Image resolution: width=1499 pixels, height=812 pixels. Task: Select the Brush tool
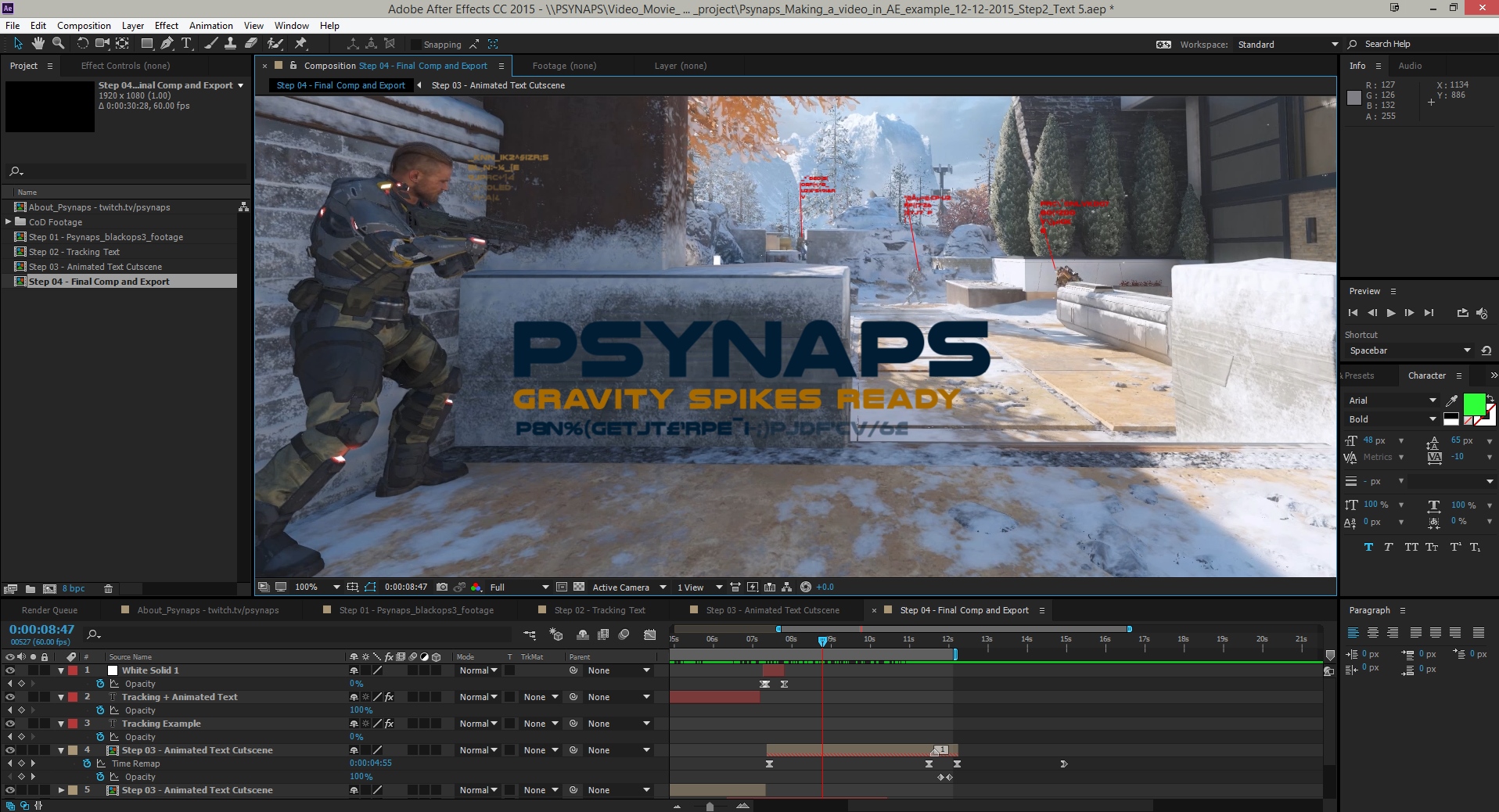coord(211,44)
